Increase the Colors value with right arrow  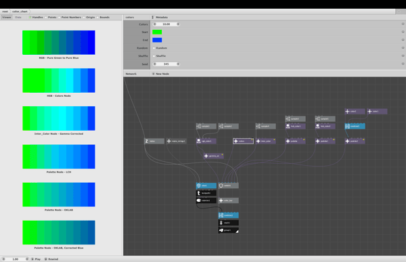178,24
